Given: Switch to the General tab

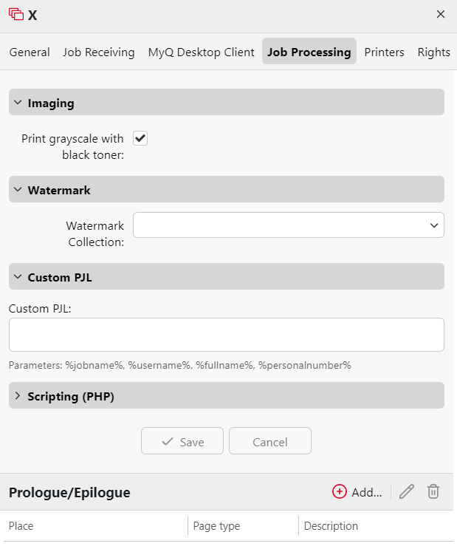Looking at the screenshot, I should [x=30, y=52].
